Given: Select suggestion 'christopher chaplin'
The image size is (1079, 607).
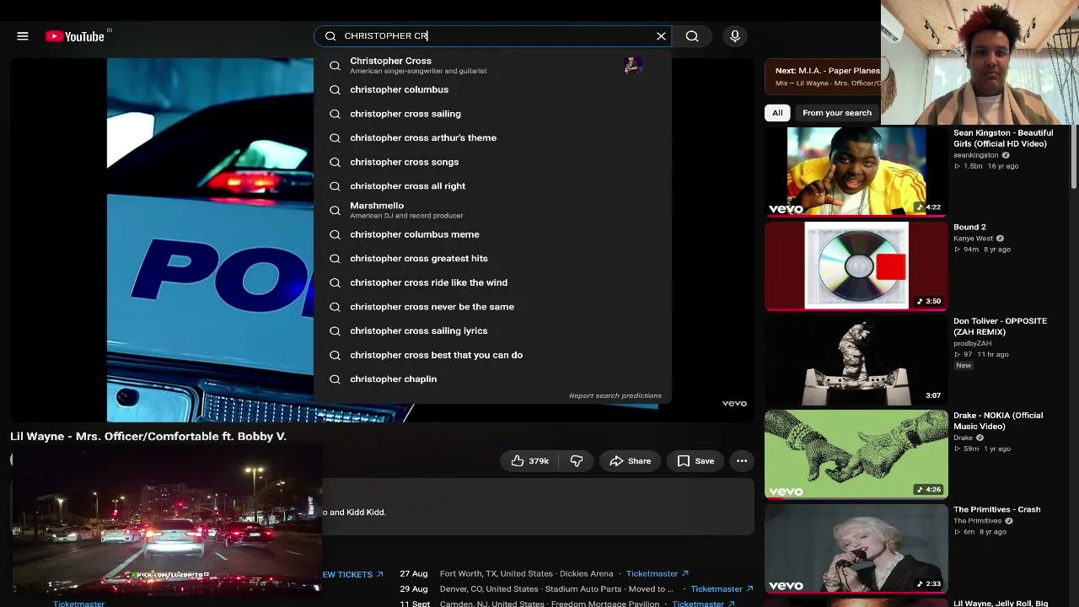Looking at the screenshot, I should pos(492,379).
